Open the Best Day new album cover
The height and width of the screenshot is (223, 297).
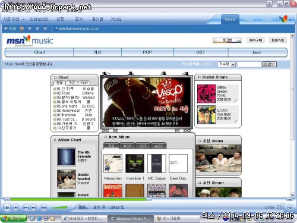[178, 164]
